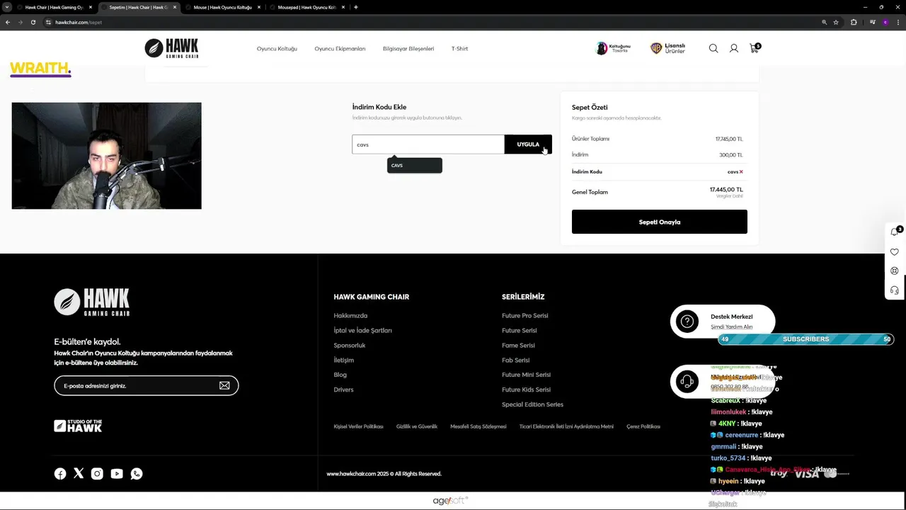Open Gizlilik ve Güvenlik link
Screen dimensions: 906x510
(417, 426)
